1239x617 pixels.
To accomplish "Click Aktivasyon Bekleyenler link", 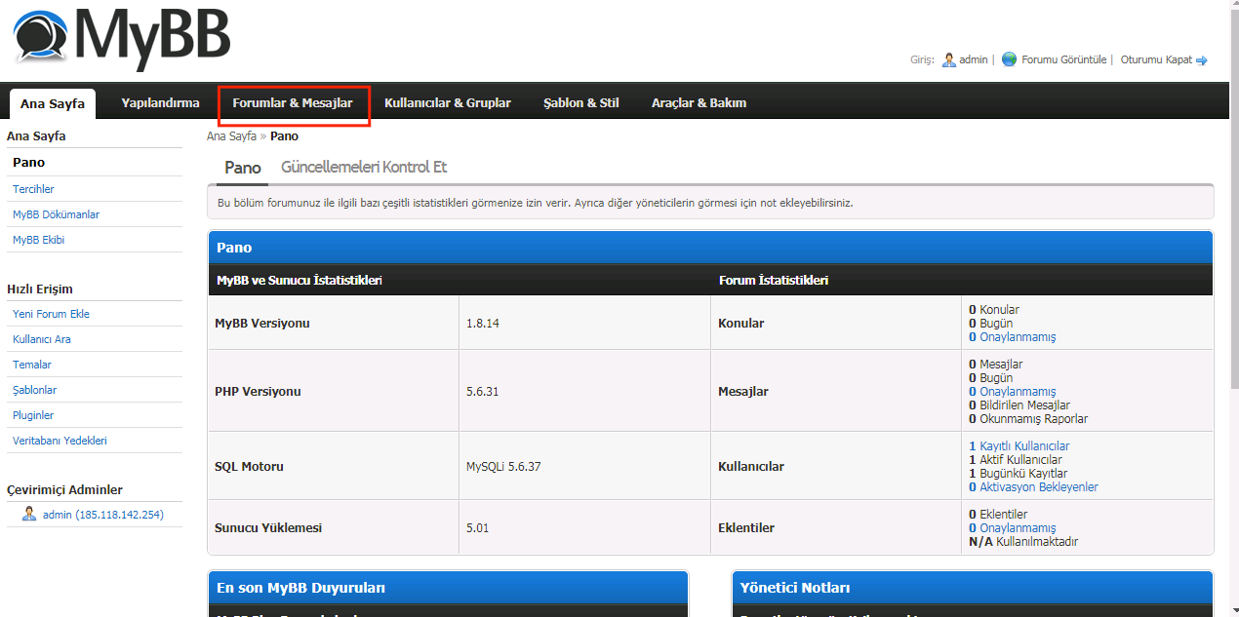I will [1033, 487].
